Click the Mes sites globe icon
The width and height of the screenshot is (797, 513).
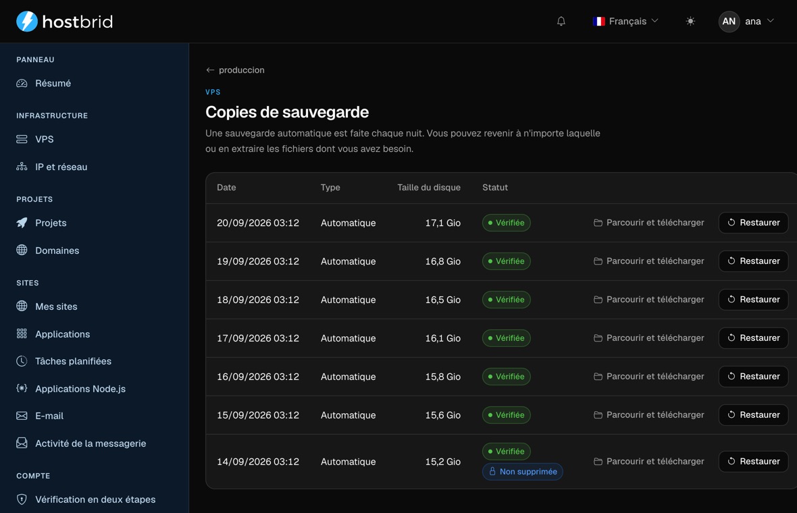[x=22, y=306]
